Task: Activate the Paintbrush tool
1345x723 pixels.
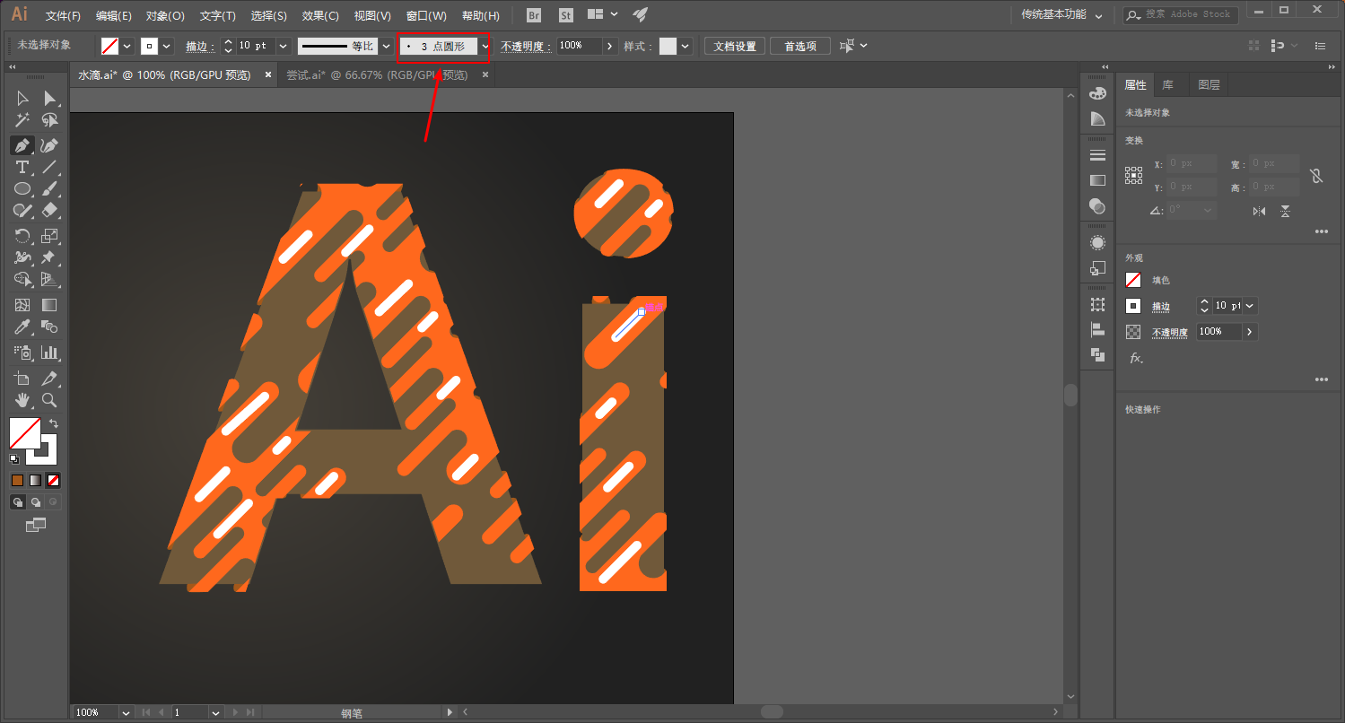Action: [x=49, y=188]
